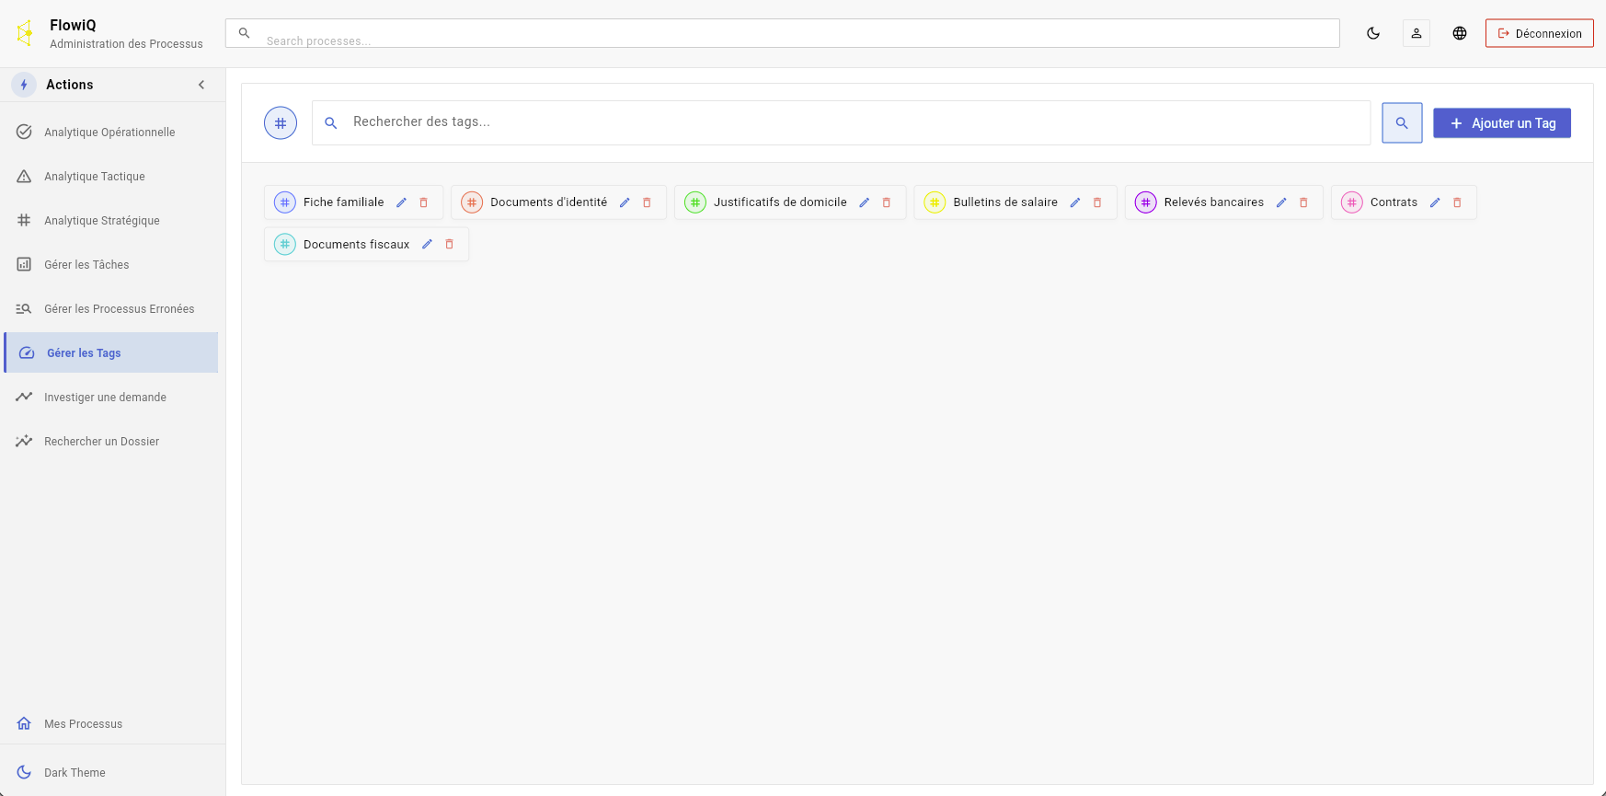Delete the Bulletins de salaire tag
The height and width of the screenshot is (796, 1606).
[1097, 202]
